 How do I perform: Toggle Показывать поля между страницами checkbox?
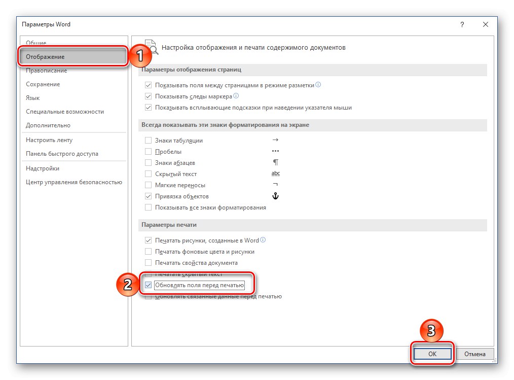click(148, 85)
